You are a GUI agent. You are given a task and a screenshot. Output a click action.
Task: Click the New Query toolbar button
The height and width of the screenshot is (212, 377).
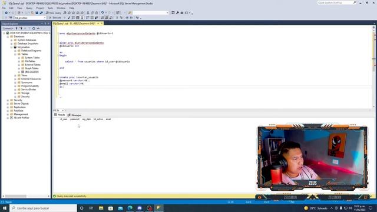(54, 13)
